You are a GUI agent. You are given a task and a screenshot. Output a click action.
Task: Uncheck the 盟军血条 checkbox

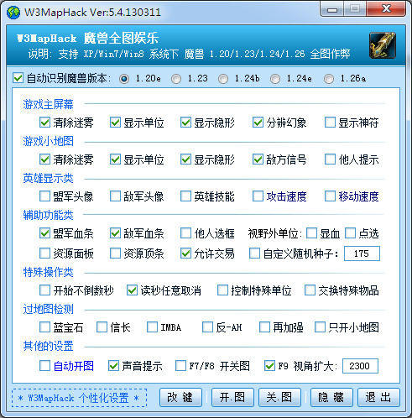tap(44, 233)
